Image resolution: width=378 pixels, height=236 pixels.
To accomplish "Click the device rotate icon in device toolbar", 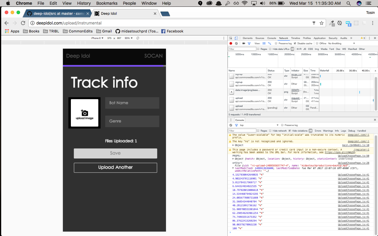I will click(138, 38).
